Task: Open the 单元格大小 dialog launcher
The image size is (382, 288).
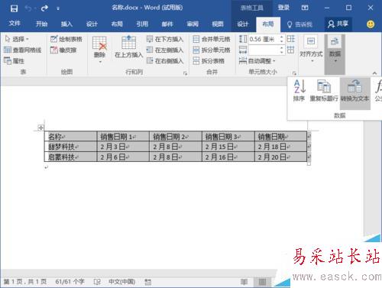Action: [x=294, y=73]
